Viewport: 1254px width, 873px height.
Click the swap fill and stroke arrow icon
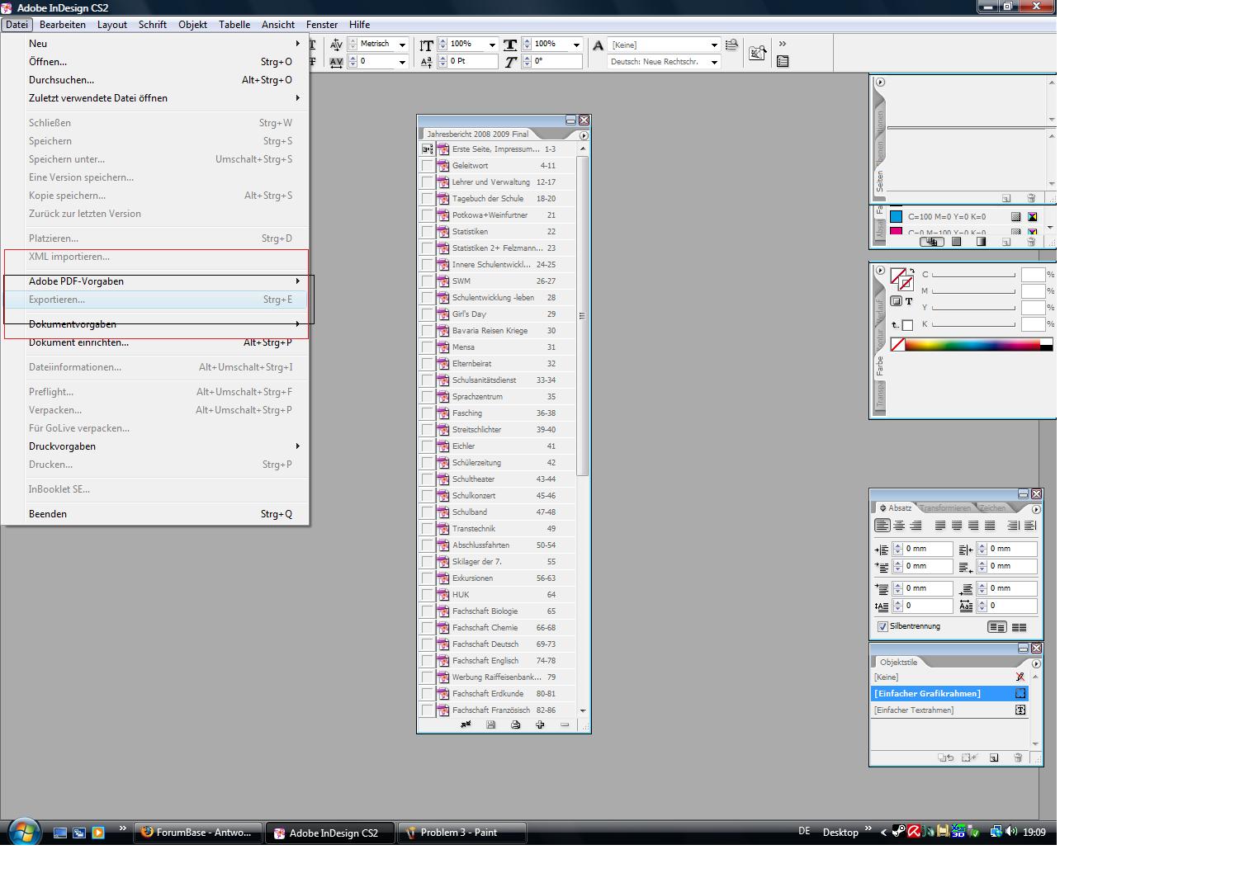click(x=911, y=271)
